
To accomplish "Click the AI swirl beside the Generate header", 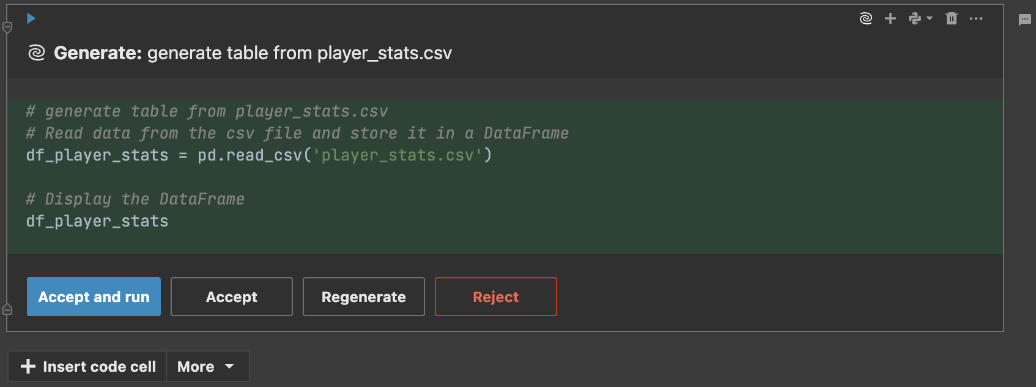I will pos(37,53).
